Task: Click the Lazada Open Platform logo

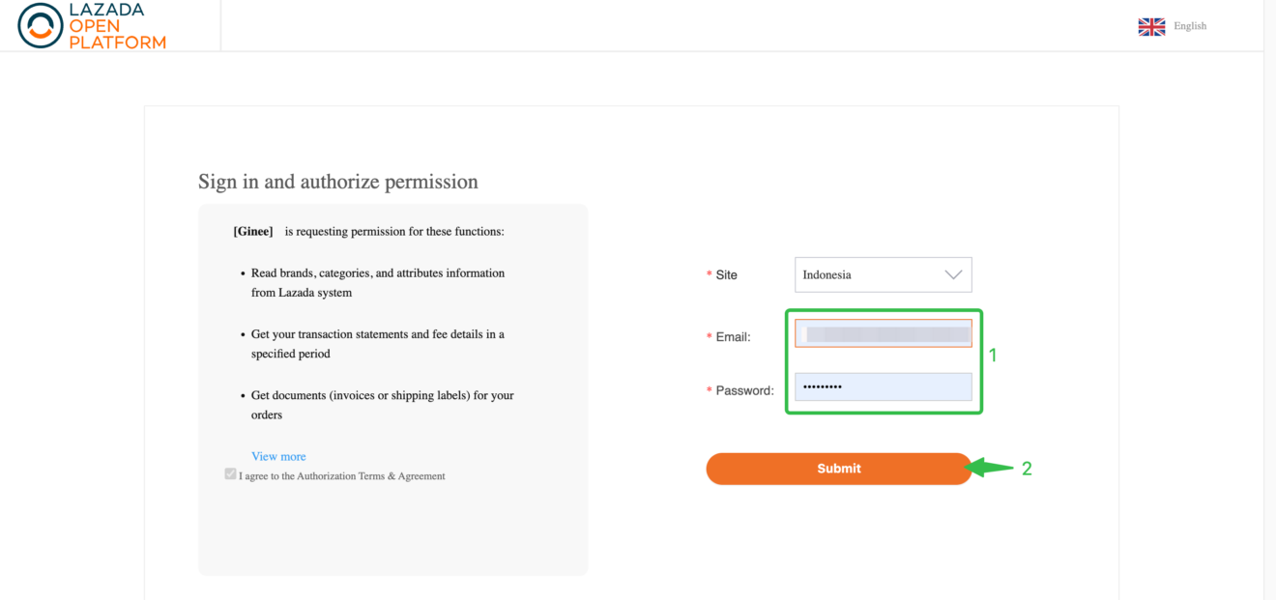Action: (x=92, y=26)
